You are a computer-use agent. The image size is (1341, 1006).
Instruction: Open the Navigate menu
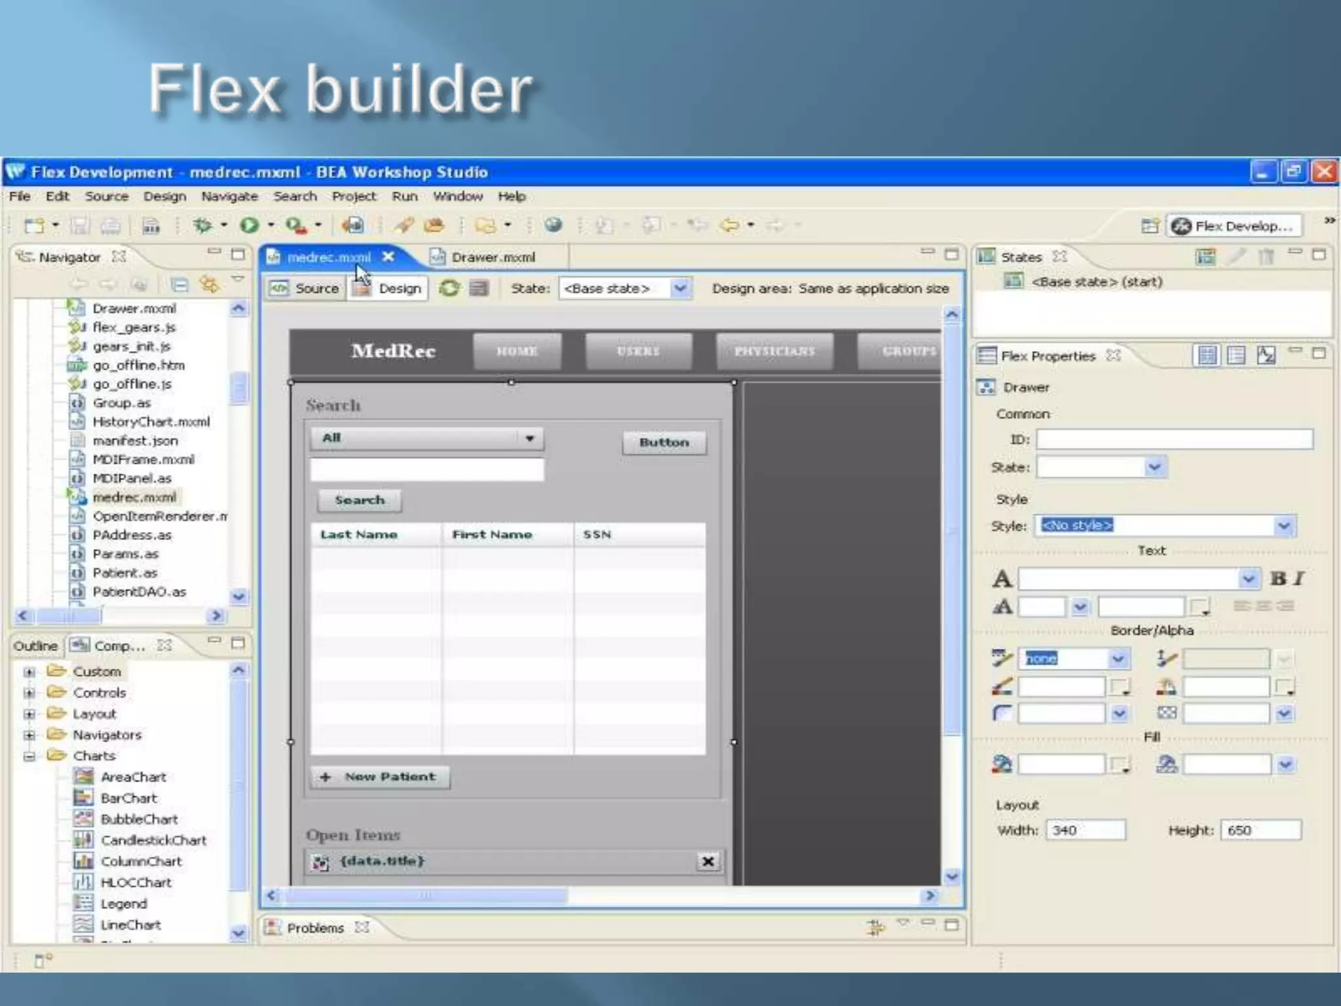tap(230, 196)
